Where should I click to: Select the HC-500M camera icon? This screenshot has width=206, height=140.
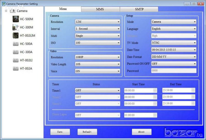(16, 19)
